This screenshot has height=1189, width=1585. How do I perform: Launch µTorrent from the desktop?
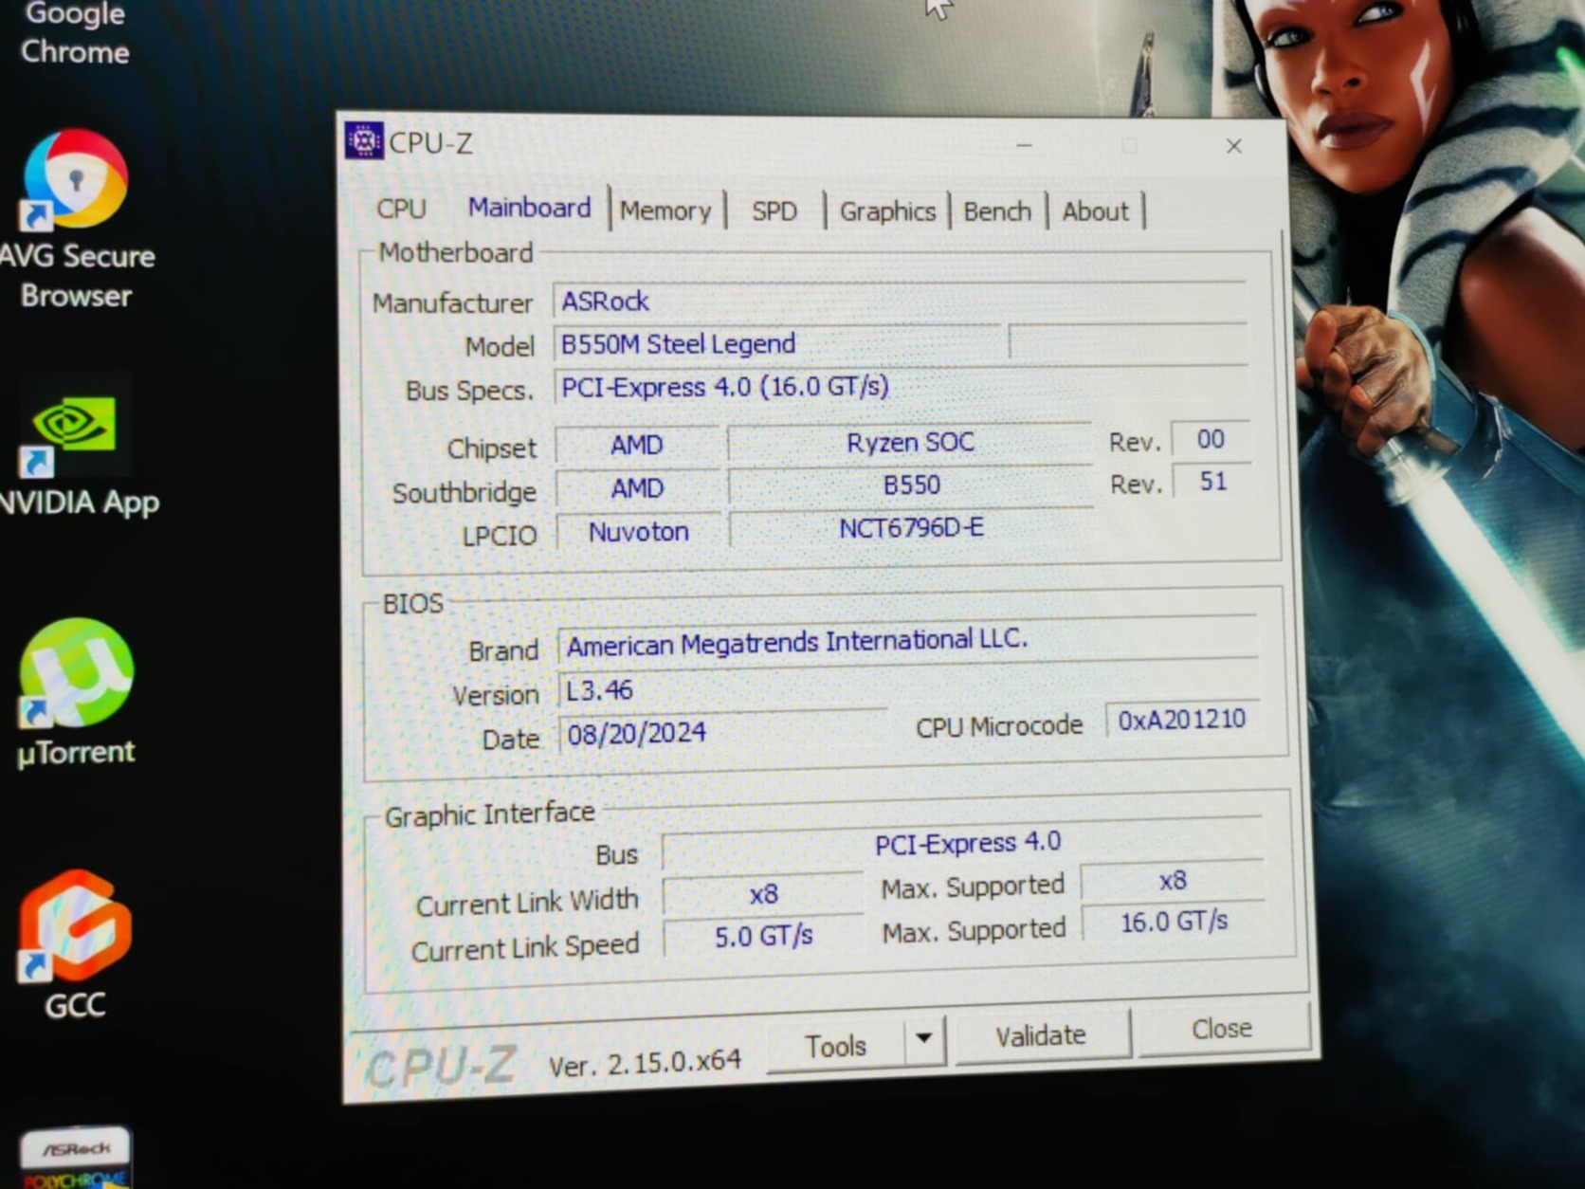click(76, 692)
